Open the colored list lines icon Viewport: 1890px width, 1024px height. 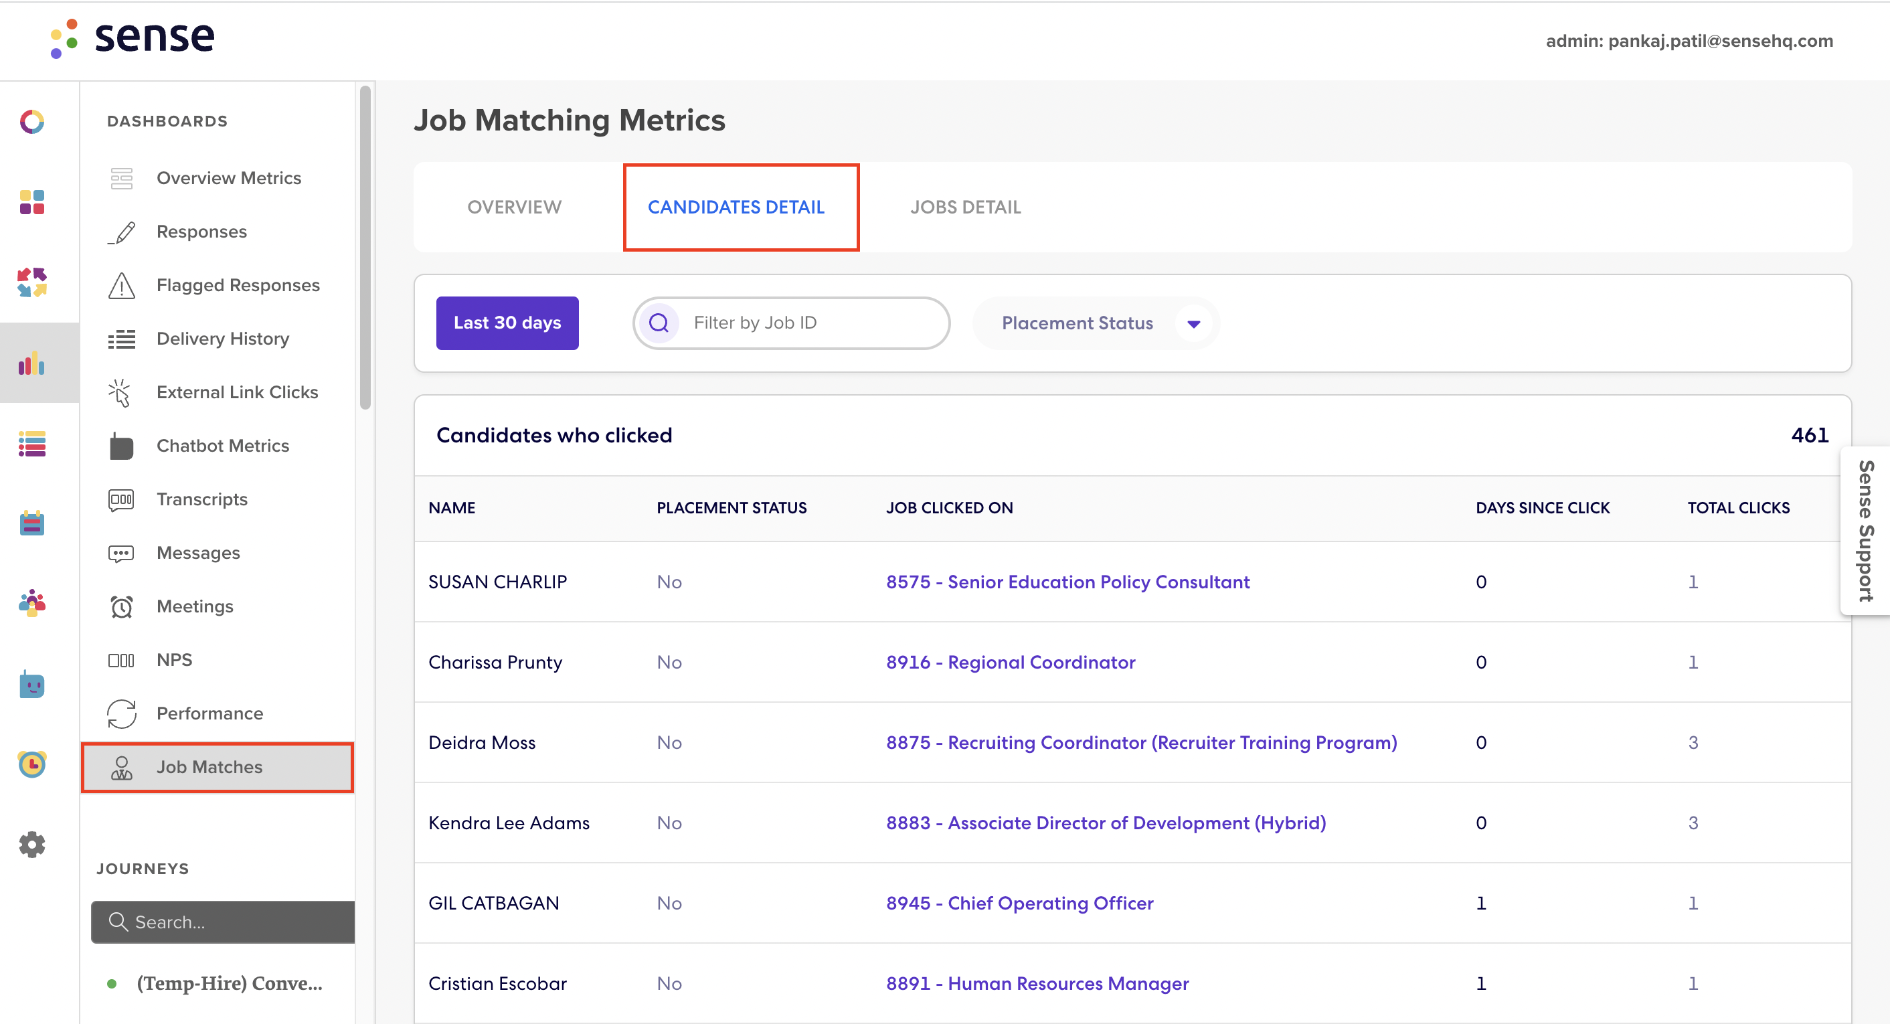pos(31,444)
